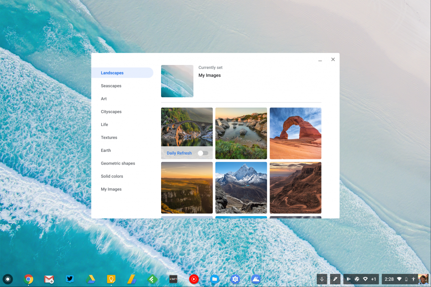Viewport: 431px width, 287px height.
Task: Open the Files app
Action: [215, 279]
